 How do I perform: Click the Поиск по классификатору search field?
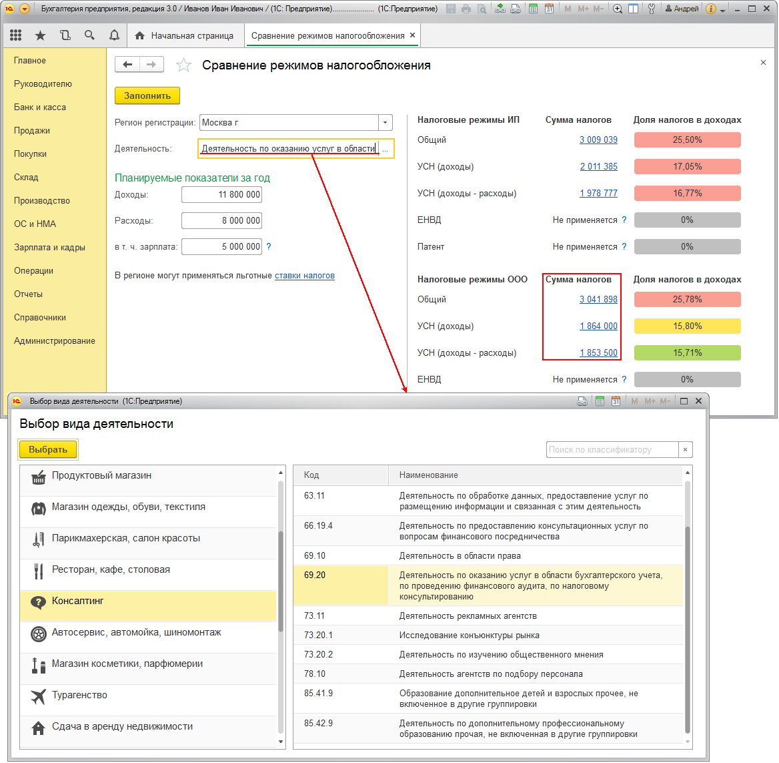(612, 449)
